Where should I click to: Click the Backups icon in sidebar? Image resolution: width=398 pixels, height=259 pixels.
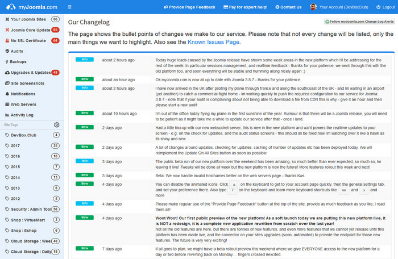coord(7,62)
